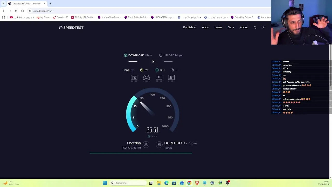
Task: Open OBS Studio from the taskbar
Action: click(x=227, y=183)
